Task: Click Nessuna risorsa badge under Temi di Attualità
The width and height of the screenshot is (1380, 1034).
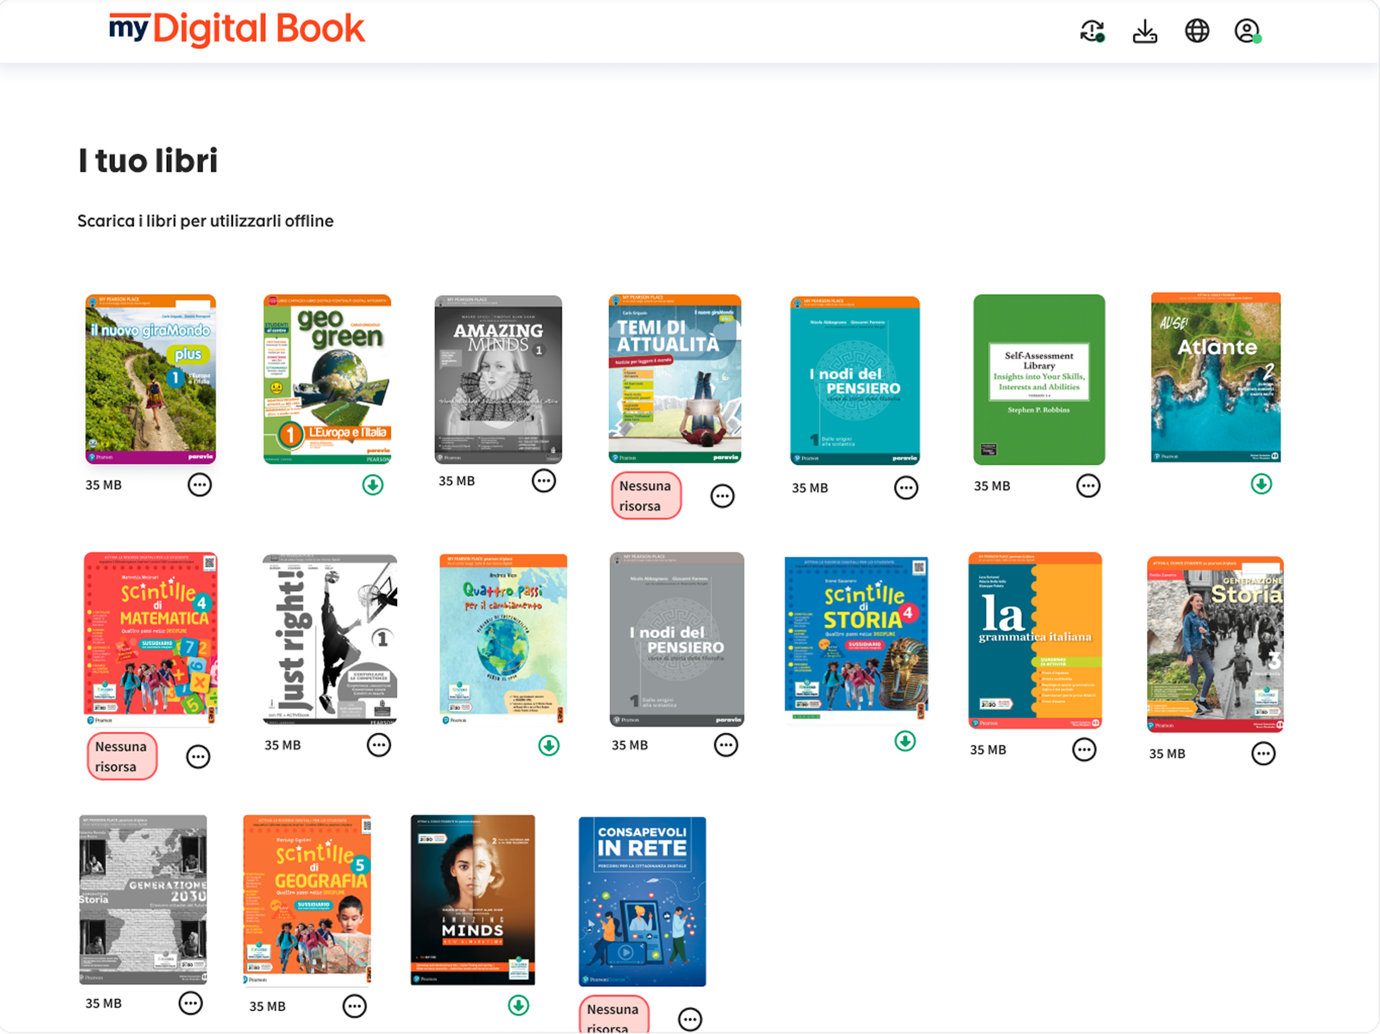Action: tap(646, 495)
